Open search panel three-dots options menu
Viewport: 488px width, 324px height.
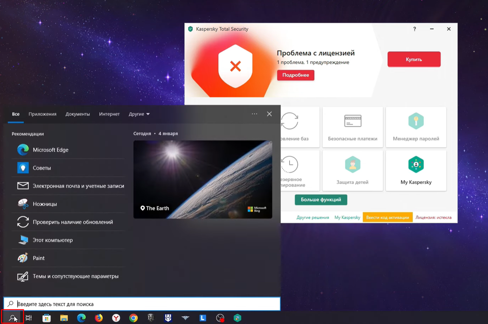coord(255,114)
